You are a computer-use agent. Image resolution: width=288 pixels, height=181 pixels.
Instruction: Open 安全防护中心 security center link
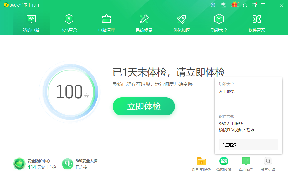(x=39, y=161)
